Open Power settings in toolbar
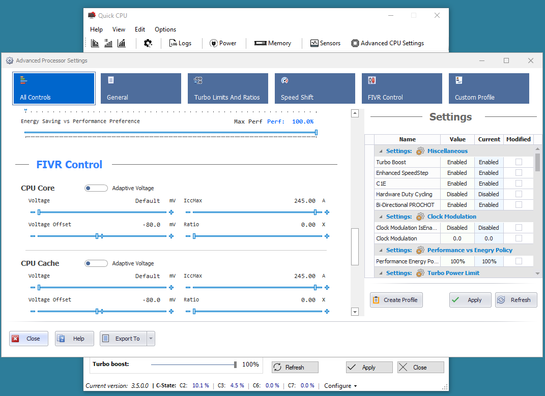 (x=223, y=43)
